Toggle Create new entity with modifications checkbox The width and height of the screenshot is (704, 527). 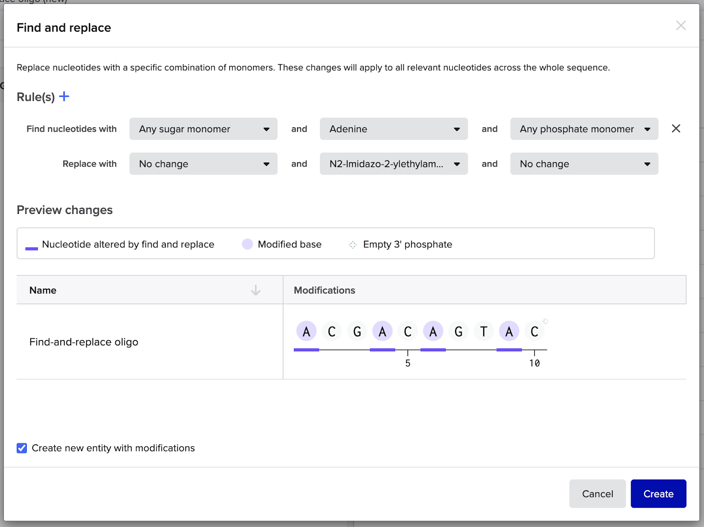pos(22,448)
